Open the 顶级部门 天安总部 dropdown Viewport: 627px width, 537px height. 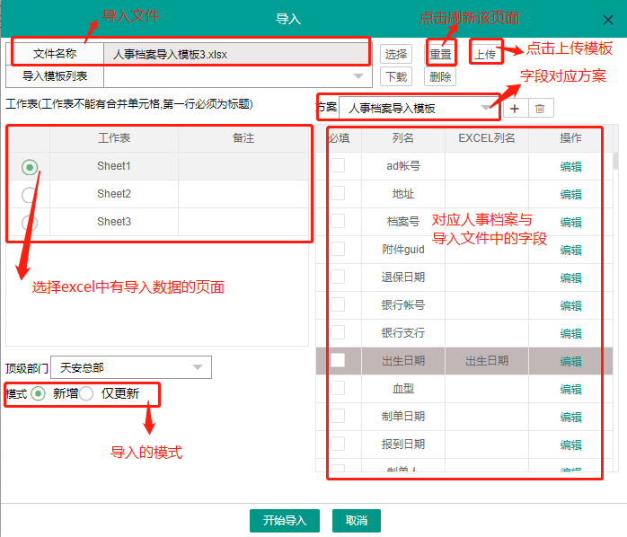[x=131, y=367]
